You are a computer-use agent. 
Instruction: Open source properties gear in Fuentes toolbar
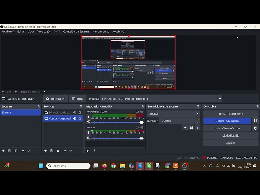58,151
